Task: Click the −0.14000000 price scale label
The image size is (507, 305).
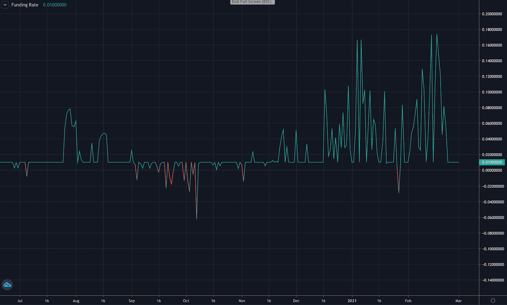Action: coord(493,280)
